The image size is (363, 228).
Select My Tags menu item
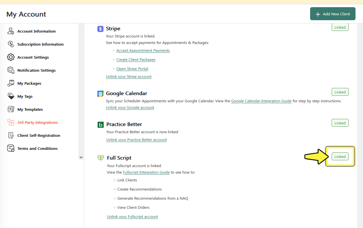pos(25,96)
